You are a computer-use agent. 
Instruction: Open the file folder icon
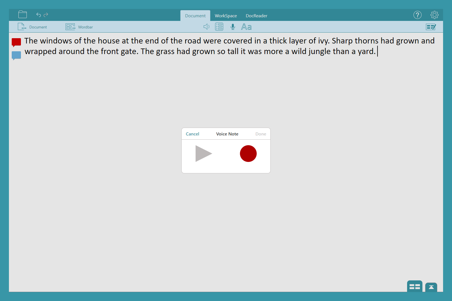click(x=23, y=14)
